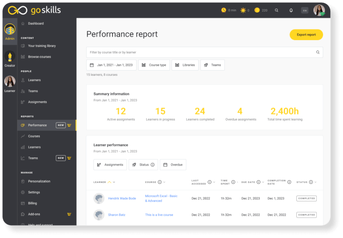Open Teams report under Reports
Viewport: 343px width, 238px height.
coord(33,158)
